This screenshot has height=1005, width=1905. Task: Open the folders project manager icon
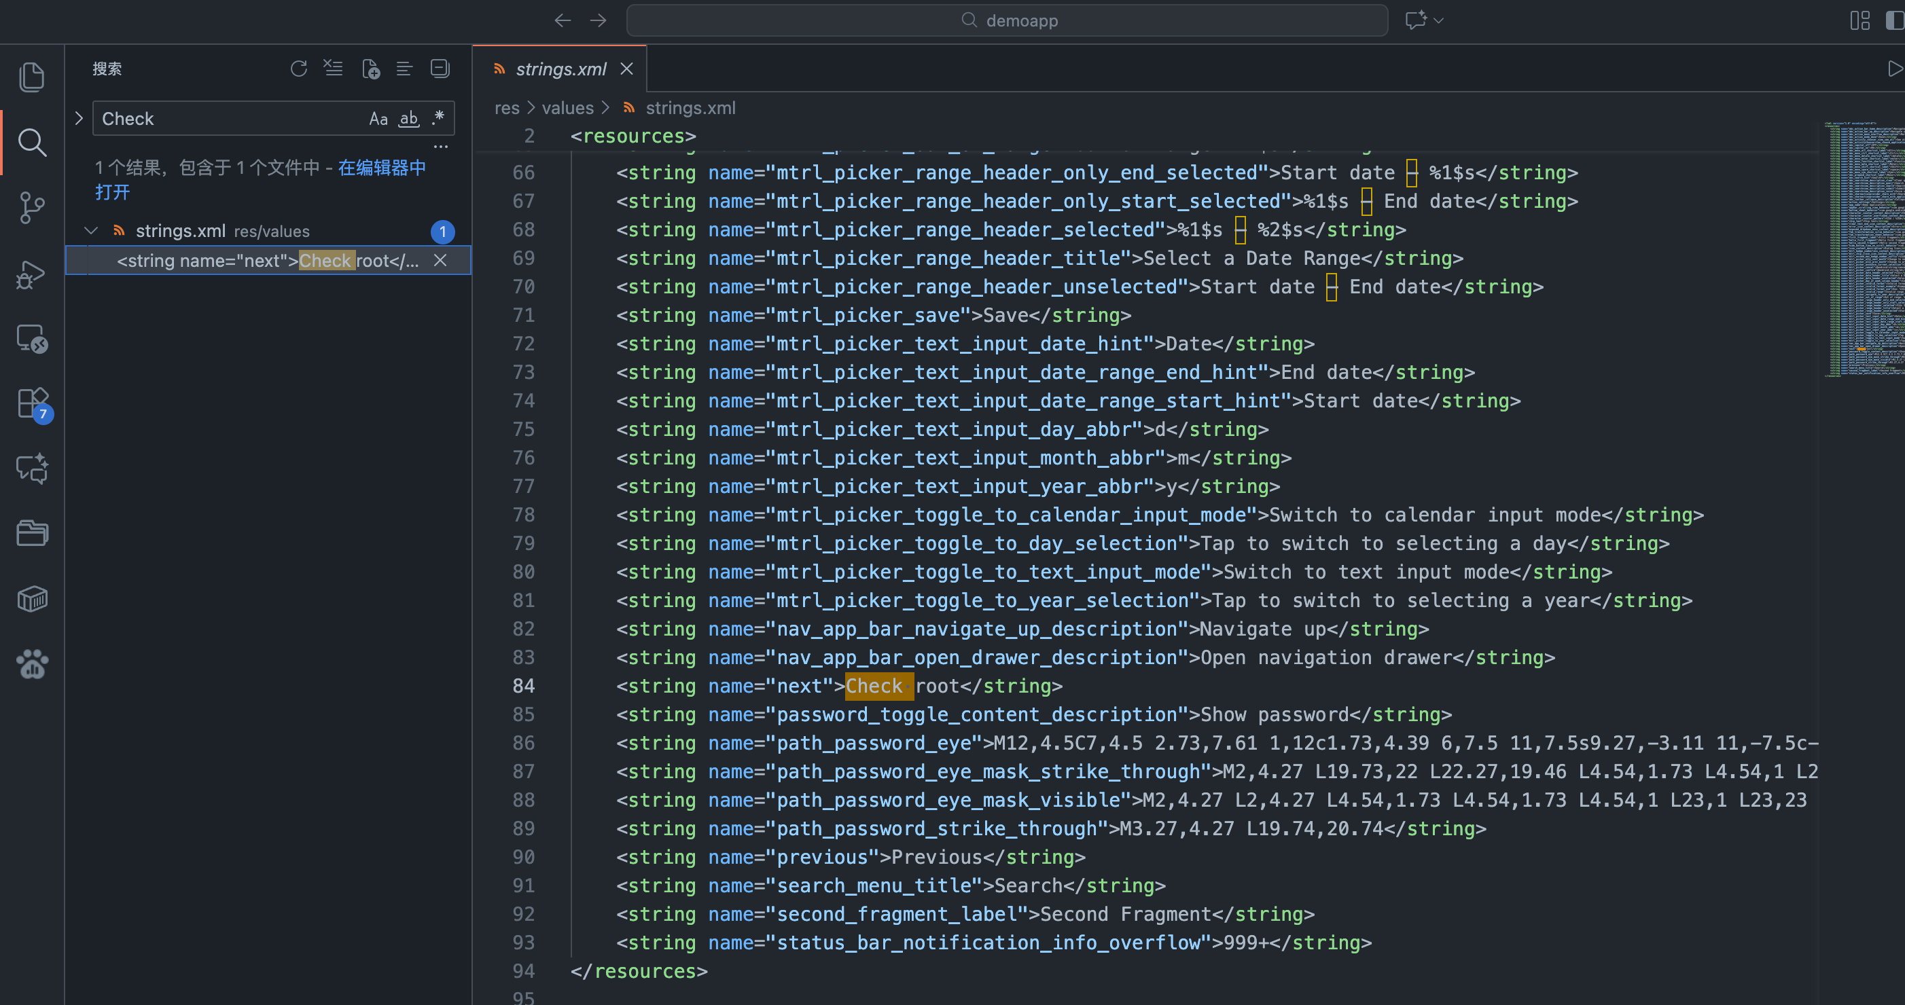tap(32, 533)
